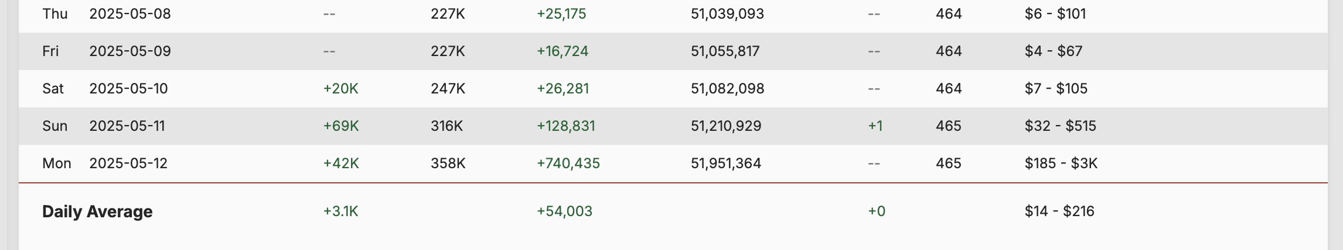This screenshot has height=250, width=1343.
Task: Select the +69K subscriber change
Action: (x=341, y=126)
